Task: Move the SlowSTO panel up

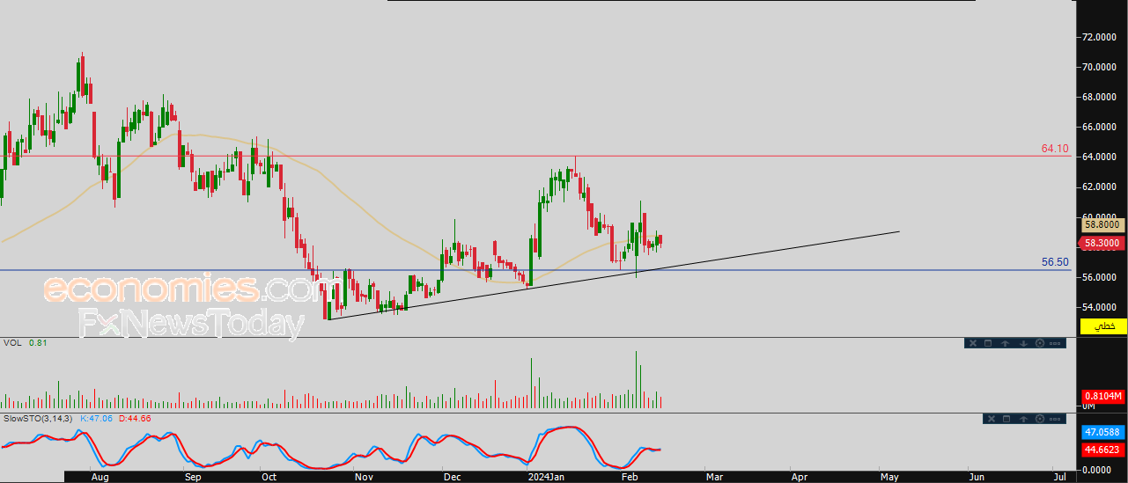Action: pyautogui.click(x=1023, y=419)
